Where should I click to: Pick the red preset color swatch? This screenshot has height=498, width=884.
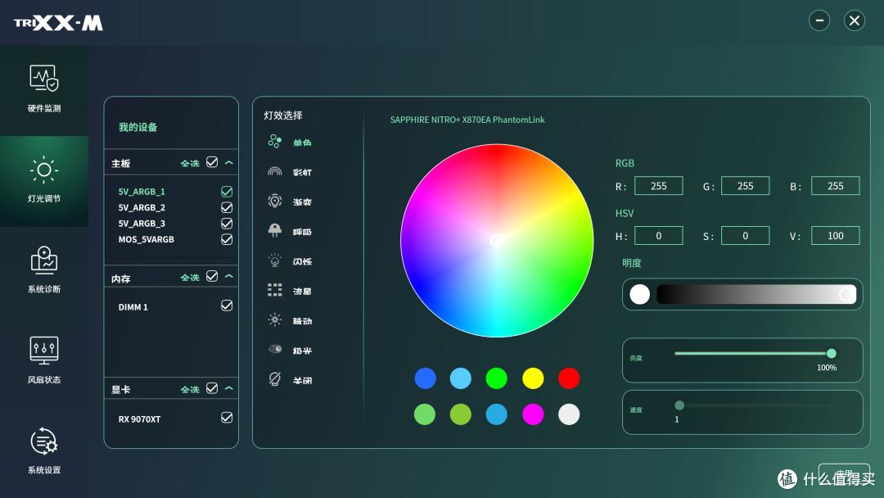pyautogui.click(x=569, y=378)
